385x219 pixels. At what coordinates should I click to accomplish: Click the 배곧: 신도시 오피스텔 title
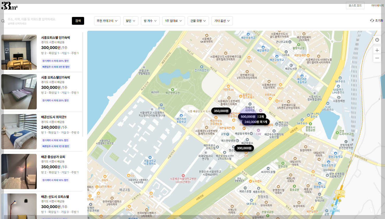pyautogui.click(x=55, y=197)
